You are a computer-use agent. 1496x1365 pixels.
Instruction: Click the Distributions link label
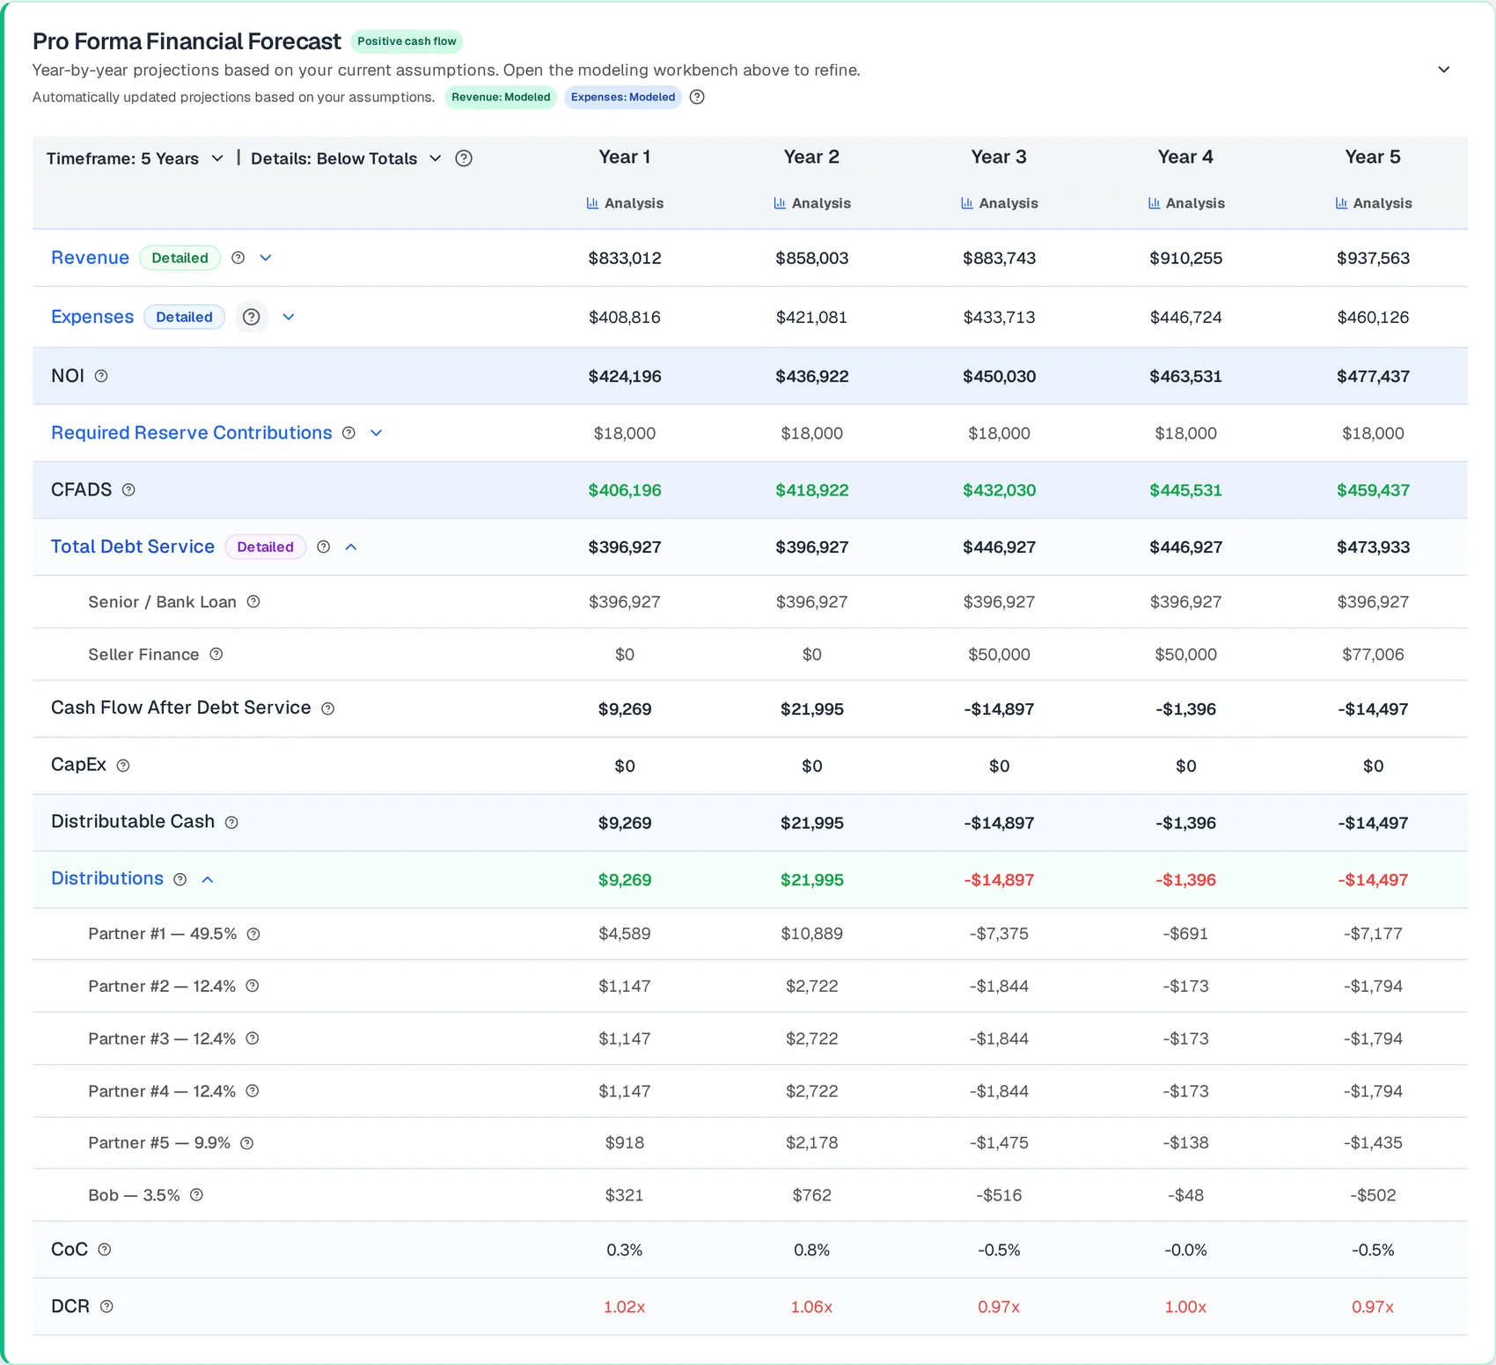click(x=107, y=878)
